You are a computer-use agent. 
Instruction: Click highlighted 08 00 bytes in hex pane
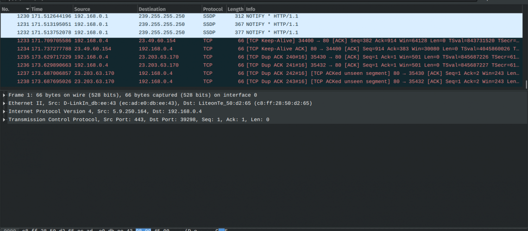point(144,231)
